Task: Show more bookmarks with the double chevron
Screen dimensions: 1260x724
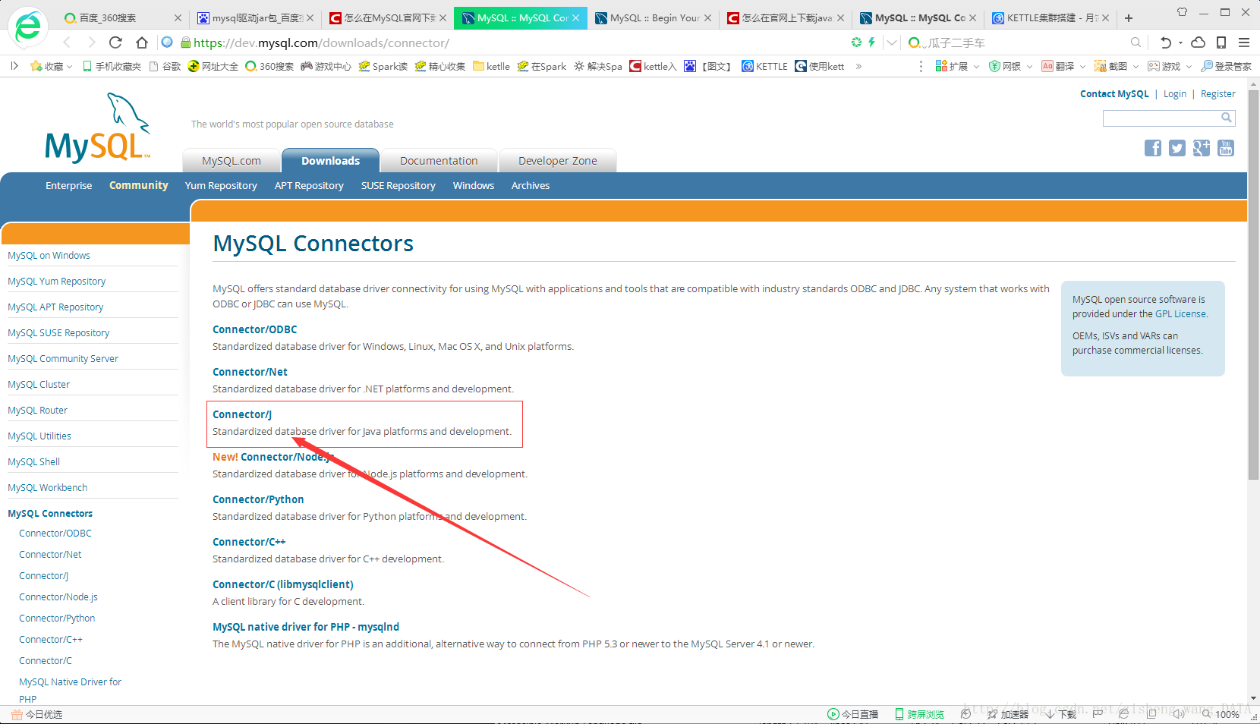Action: pyautogui.click(x=858, y=66)
